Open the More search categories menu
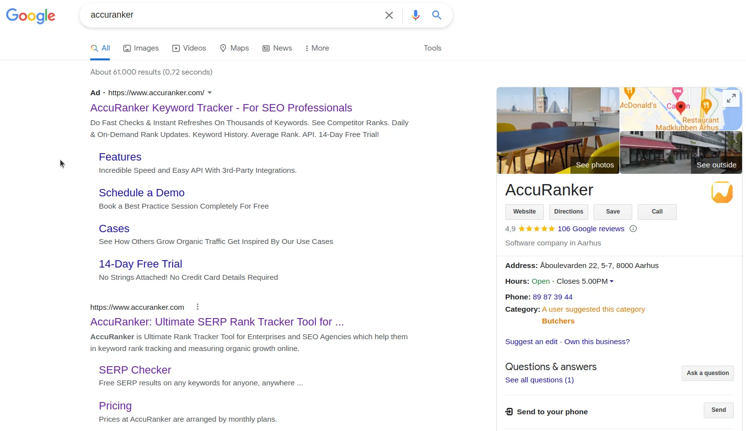This screenshot has height=431, width=746. (x=316, y=48)
